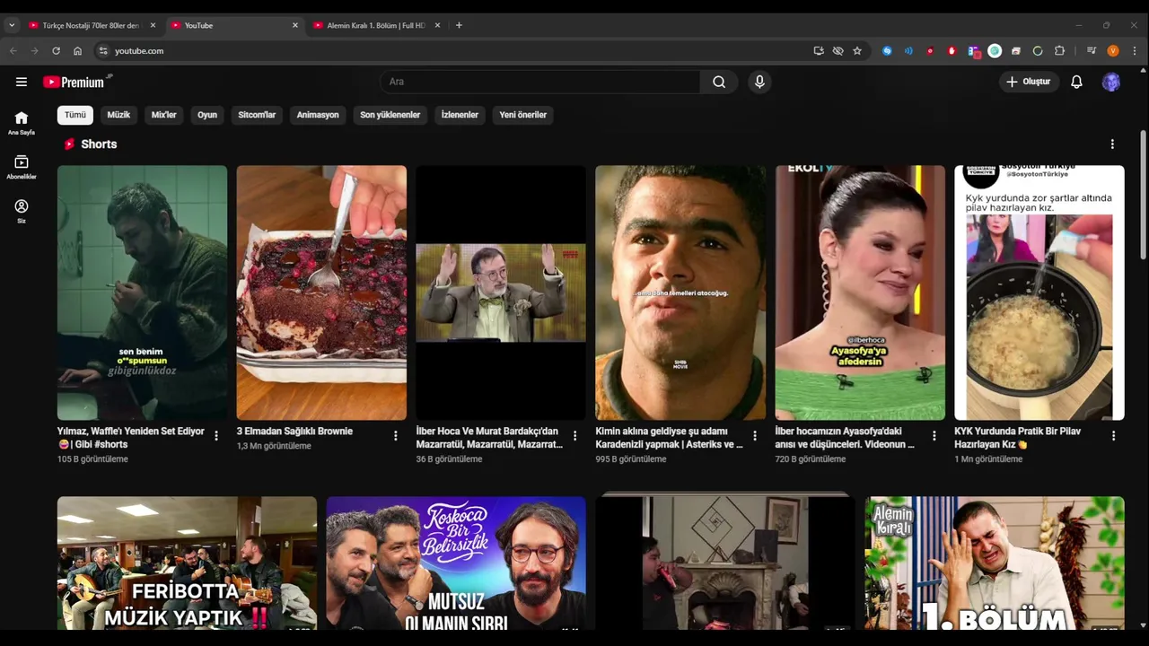Open options for 3 Elmadan Sağlıklı Brownie

[x=396, y=436]
